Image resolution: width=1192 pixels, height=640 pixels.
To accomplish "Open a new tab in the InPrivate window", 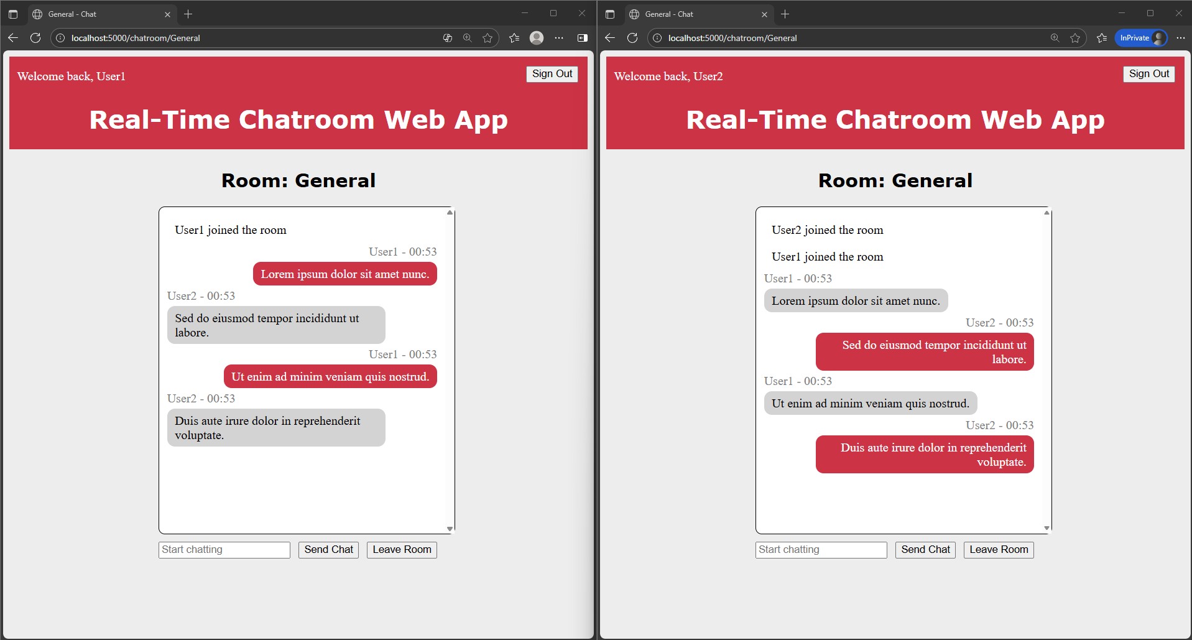I will [785, 14].
